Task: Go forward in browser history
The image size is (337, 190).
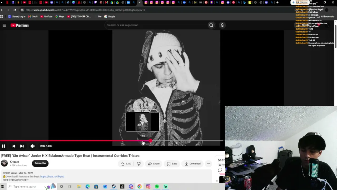Action: point(8,10)
